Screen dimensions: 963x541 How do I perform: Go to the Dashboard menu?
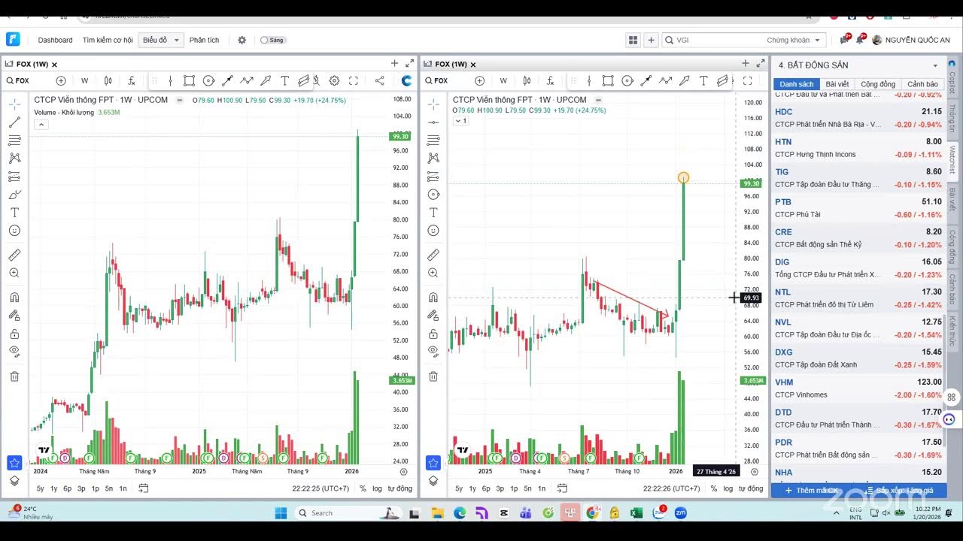[55, 40]
